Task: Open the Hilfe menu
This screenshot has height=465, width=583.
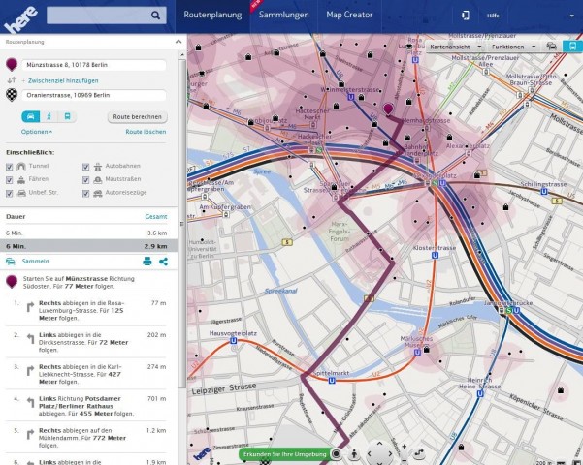Action: [x=493, y=15]
